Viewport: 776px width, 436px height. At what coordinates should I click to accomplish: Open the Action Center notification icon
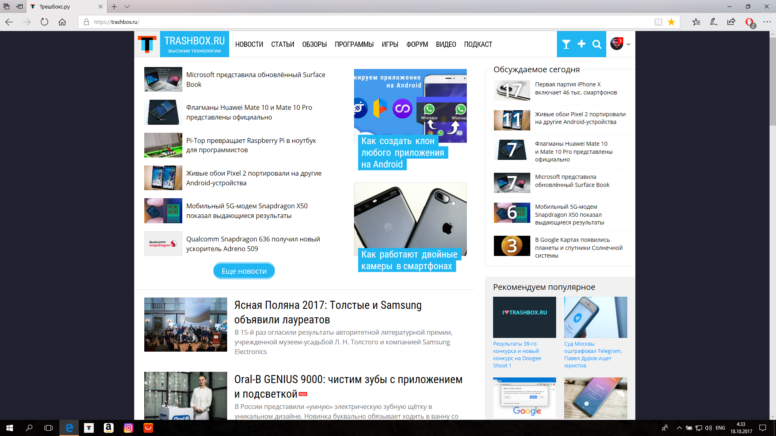click(763, 428)
